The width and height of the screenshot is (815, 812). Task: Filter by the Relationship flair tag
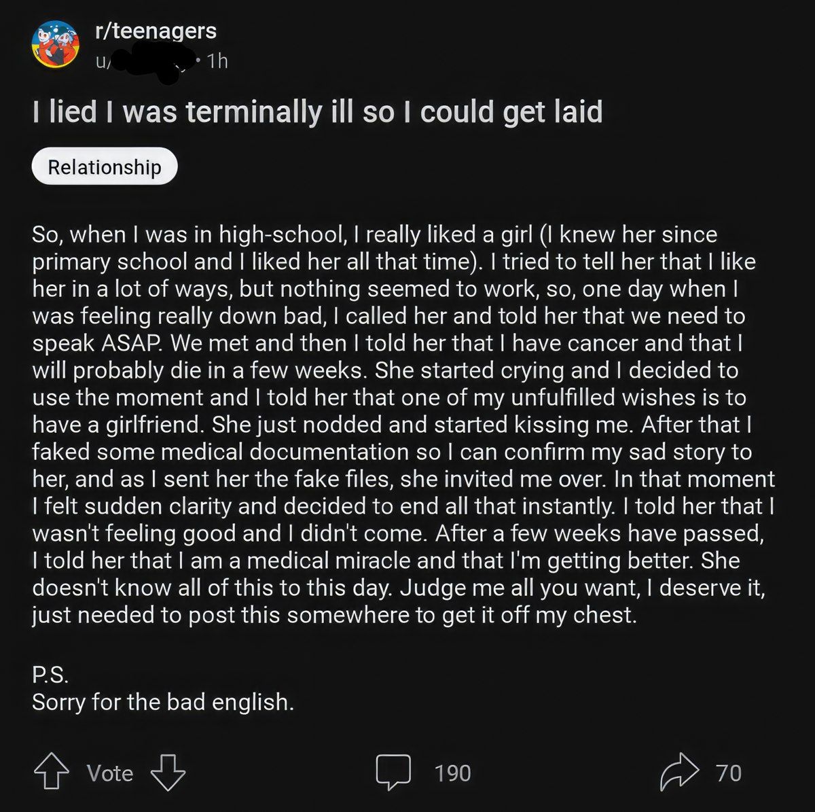pyautogui.click(x=105, y=166)
